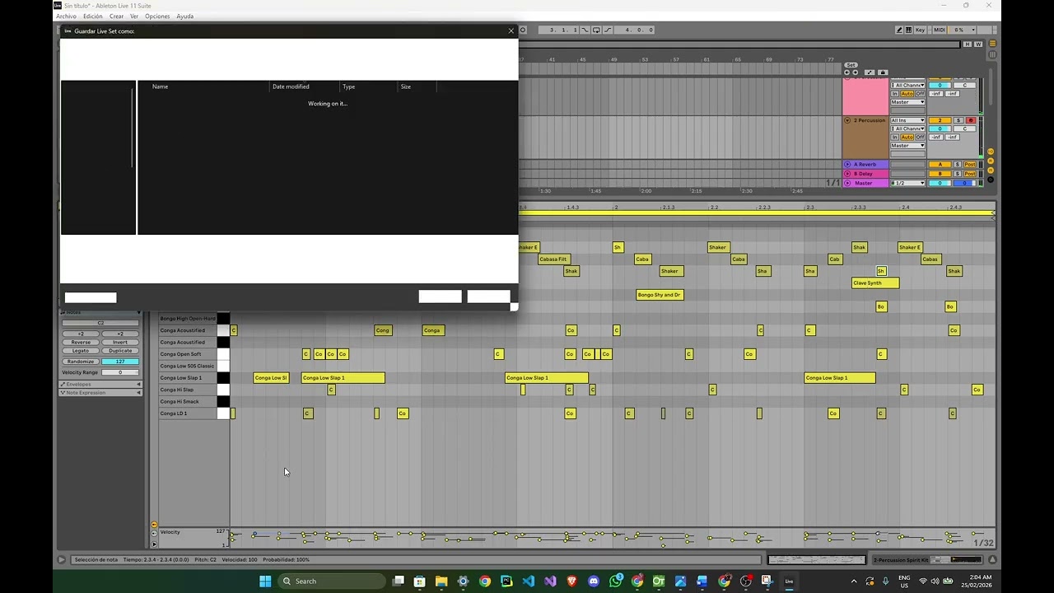The height and width of the screenshot is (593, 1054).
Task: Click the Ableton Live taskbar icon
Action: (x=789, y=581)
